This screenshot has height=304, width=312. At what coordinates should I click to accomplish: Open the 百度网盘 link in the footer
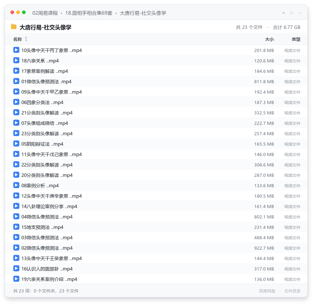267,291
